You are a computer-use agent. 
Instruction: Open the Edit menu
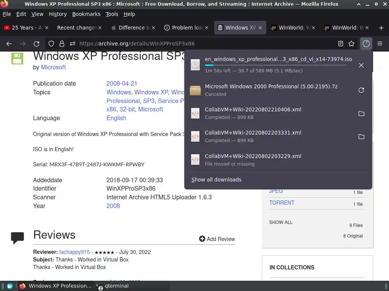coord(21,14)
